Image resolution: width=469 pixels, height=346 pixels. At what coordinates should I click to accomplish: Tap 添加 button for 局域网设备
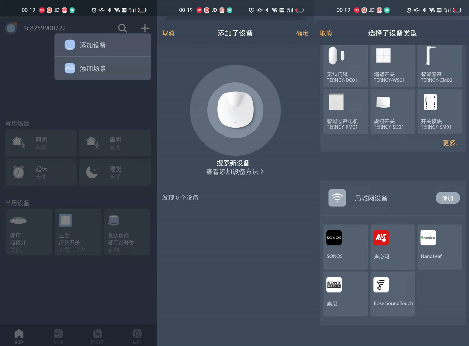point(447,198)
